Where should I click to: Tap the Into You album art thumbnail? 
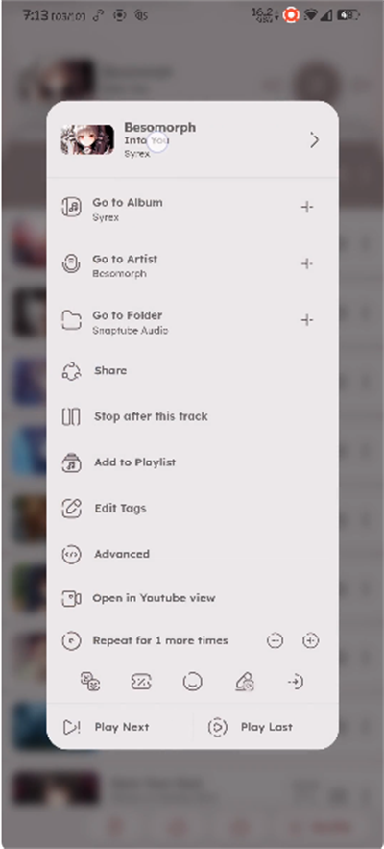(x=87, y=139)
